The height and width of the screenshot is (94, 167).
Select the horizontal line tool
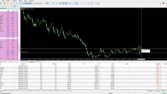[83, 3]
